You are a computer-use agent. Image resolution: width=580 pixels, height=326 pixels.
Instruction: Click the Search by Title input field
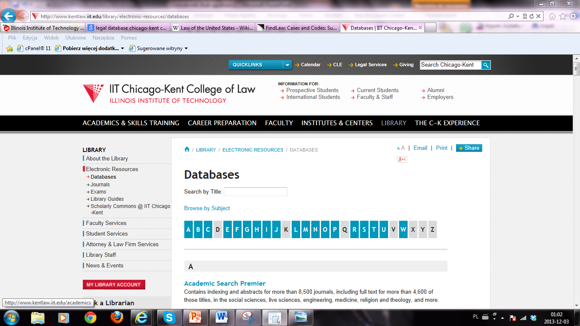(256, 191)
